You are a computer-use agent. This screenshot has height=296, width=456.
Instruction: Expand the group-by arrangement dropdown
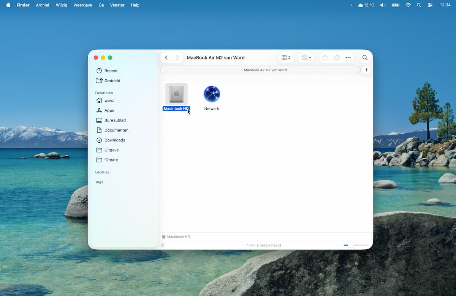(306, 58)
